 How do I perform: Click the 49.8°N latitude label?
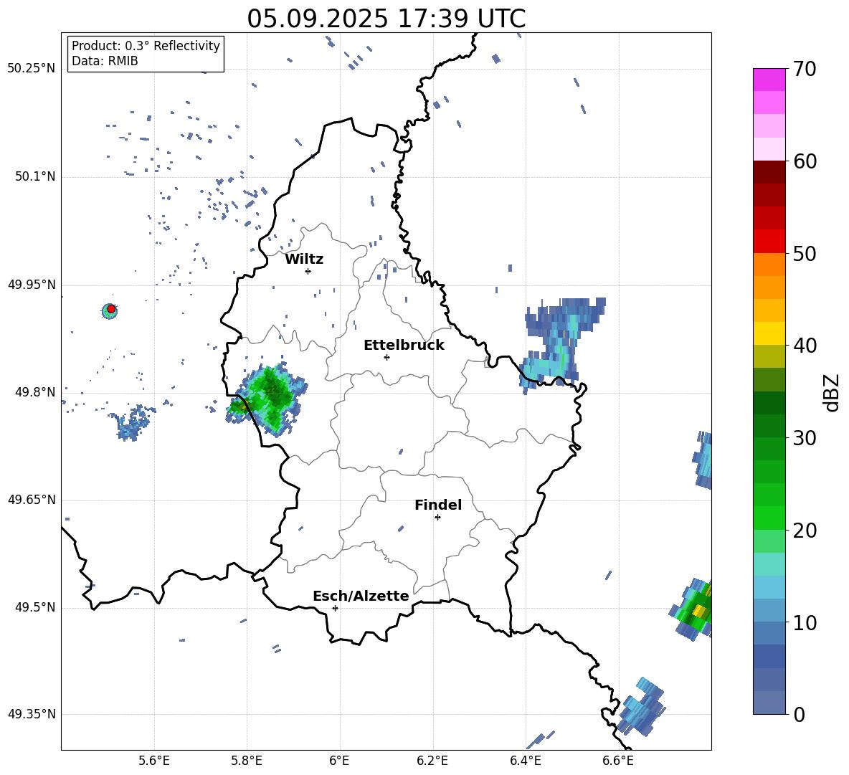35,392
